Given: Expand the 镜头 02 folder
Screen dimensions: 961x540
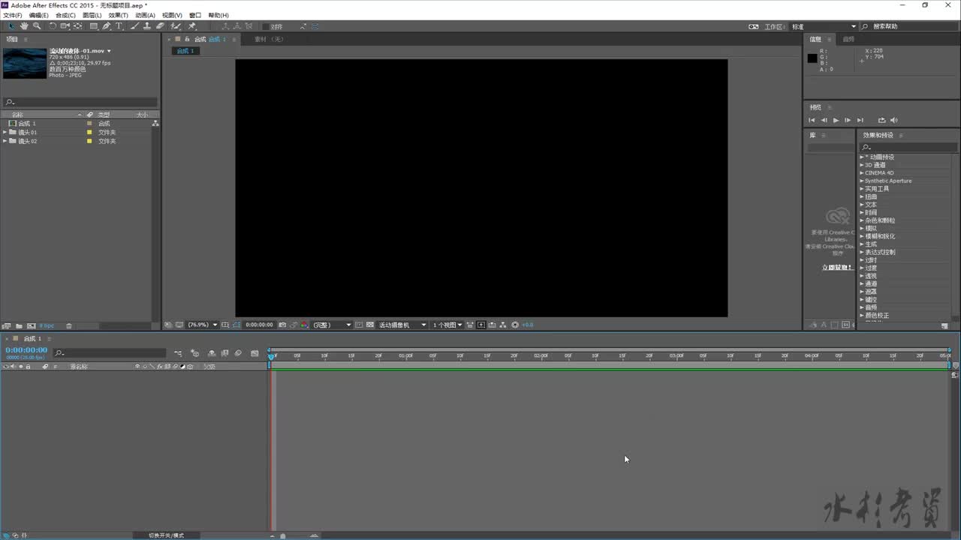Looking at the screenshot, I should [x=5, y=141].
